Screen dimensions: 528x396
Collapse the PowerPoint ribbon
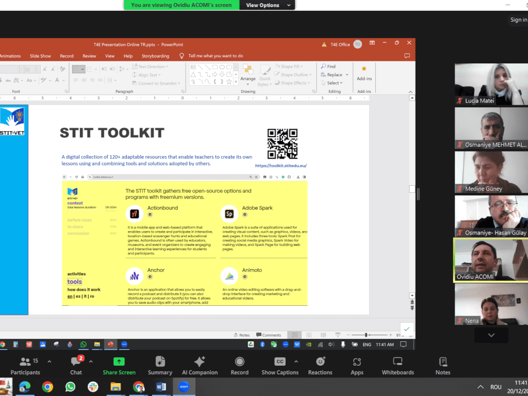pos(410,92)
